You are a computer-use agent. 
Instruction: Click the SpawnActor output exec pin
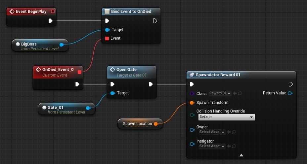(x=290, y=84)
